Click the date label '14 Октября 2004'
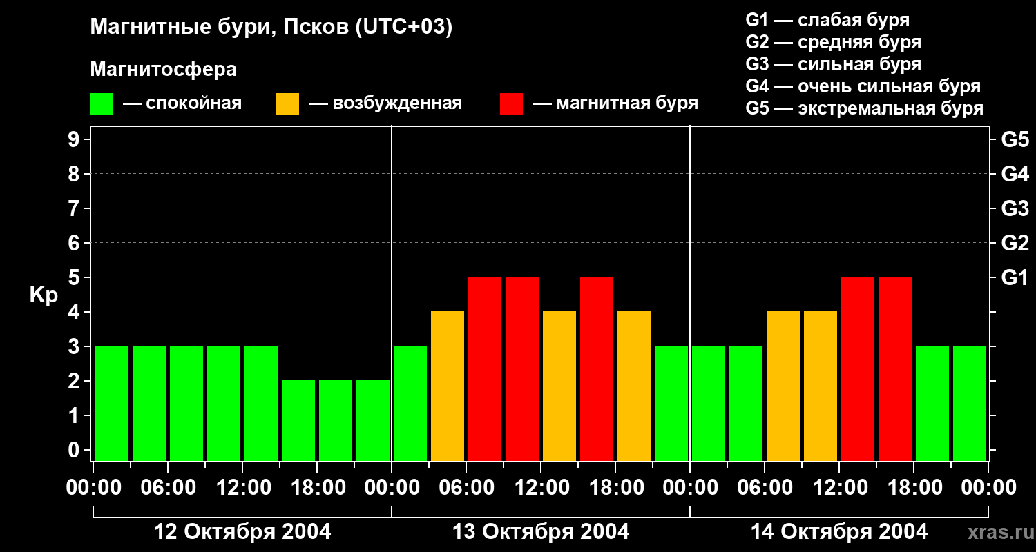The width and height of the screenshot is (1036, 552). tap(839, 532)
